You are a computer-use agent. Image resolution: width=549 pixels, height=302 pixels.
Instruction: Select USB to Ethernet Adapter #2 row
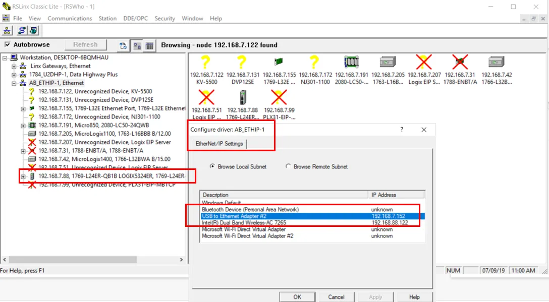(313, 216)
